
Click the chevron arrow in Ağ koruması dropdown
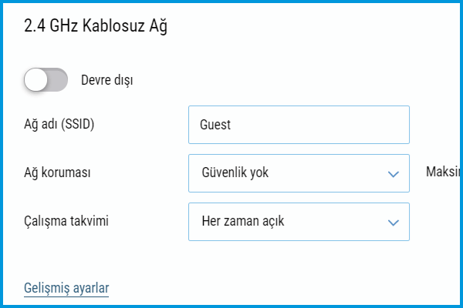[393, 173]
